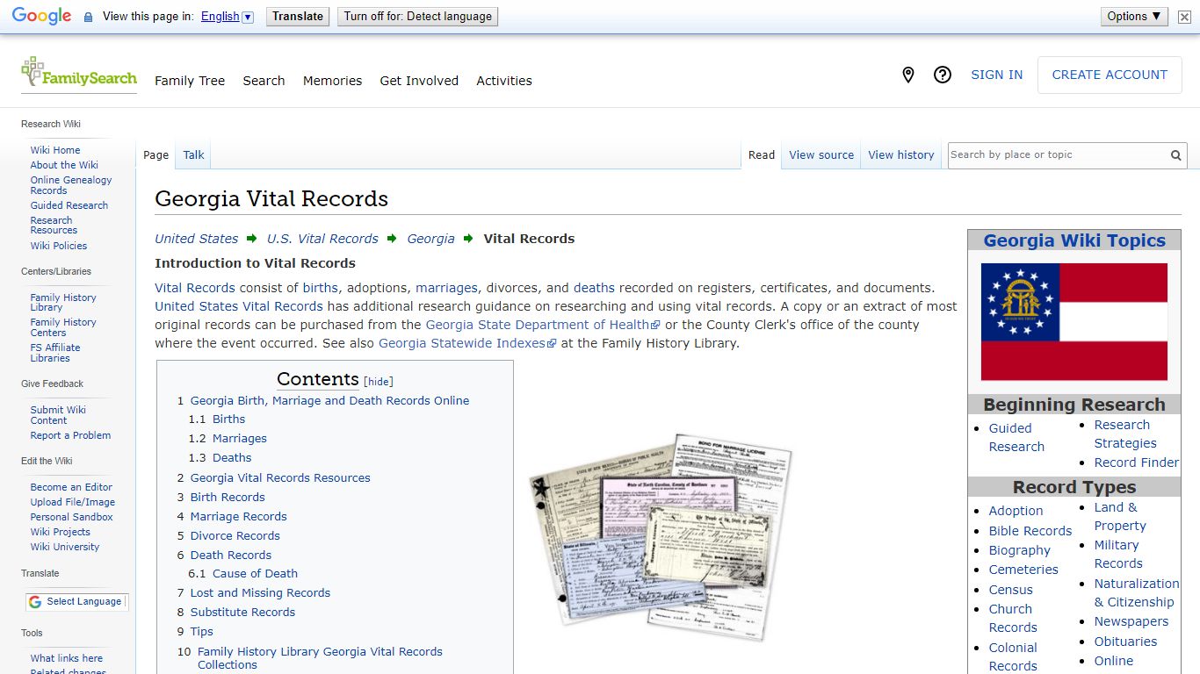Open Wiki Policies link
Viewport: 1200px width, 674px height.
click(59, 246)
